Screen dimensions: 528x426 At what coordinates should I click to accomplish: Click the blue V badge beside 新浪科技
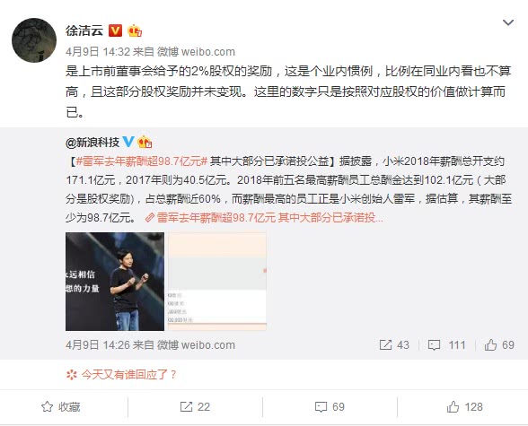click(128, 141)
